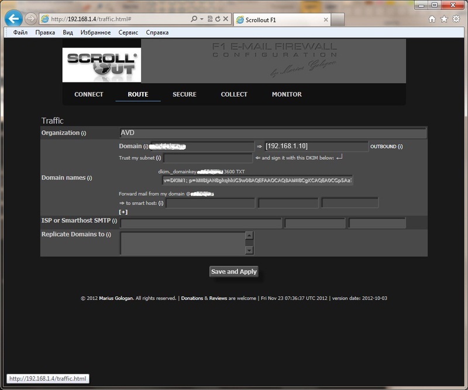Screen dimensions: 468x390
Task: Select the Scrollout F1 browser tab
Action: 282,20
